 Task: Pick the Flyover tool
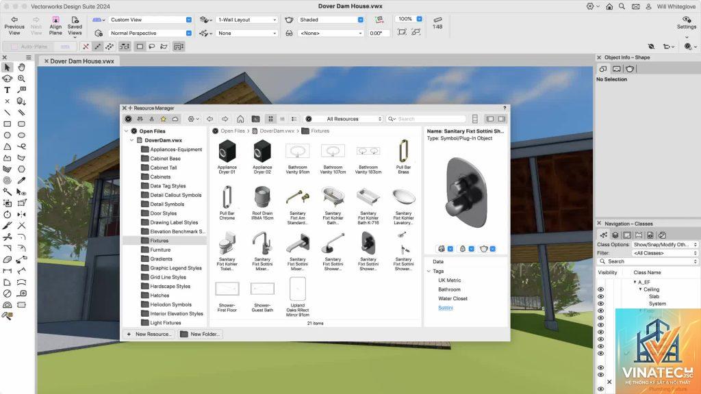7,79
